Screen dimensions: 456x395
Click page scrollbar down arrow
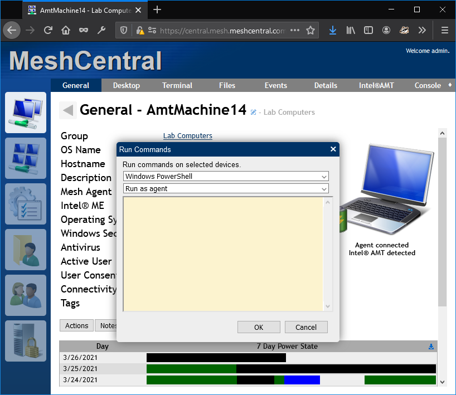pyautogui.click(x=442, y=382)
